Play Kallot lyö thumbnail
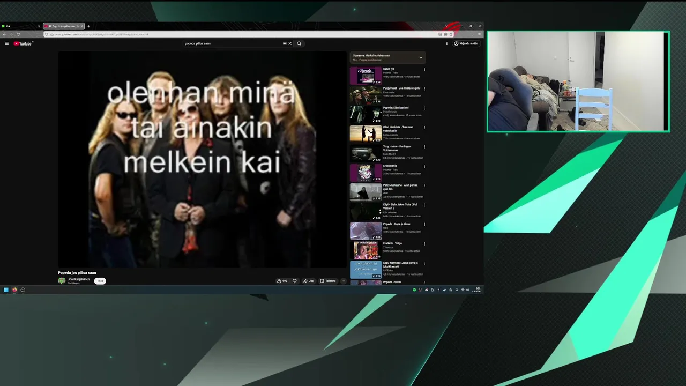This screenshot has height=386, width=686. click(x=366, y=76)
